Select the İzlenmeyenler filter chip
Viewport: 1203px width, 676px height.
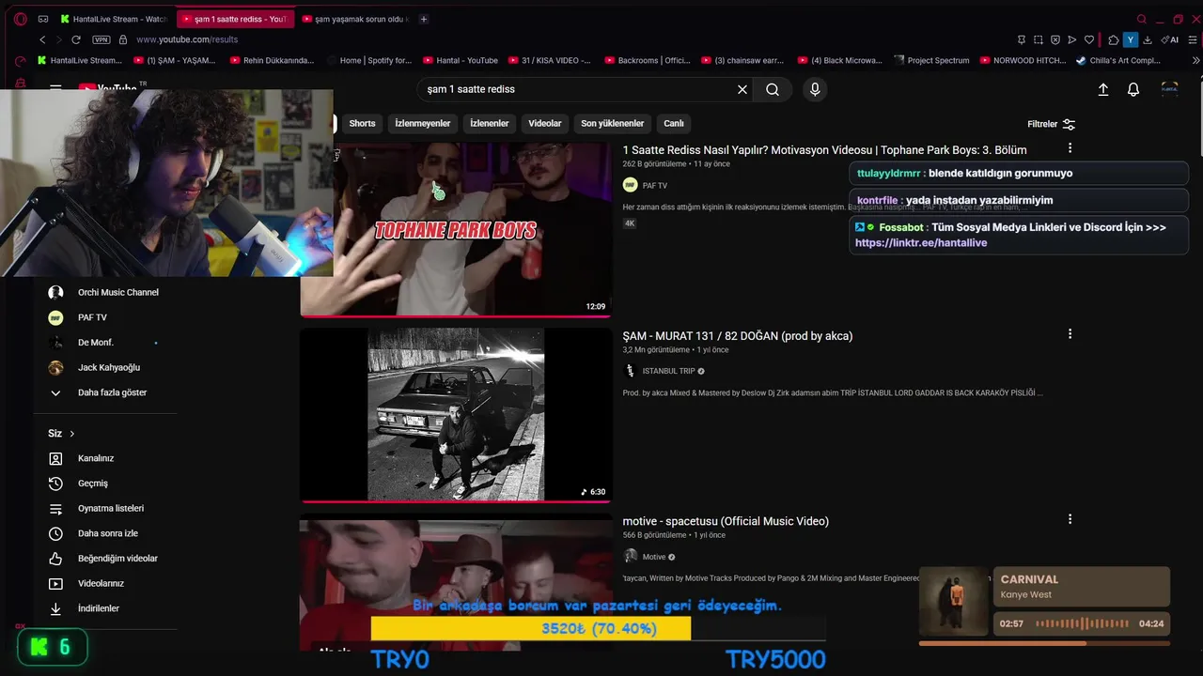(423, 123)
